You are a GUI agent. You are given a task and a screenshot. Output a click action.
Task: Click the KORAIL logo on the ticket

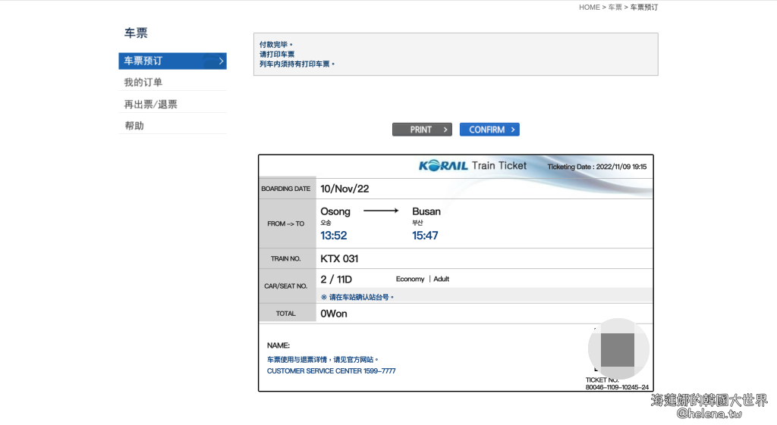[x=443, y=166]
